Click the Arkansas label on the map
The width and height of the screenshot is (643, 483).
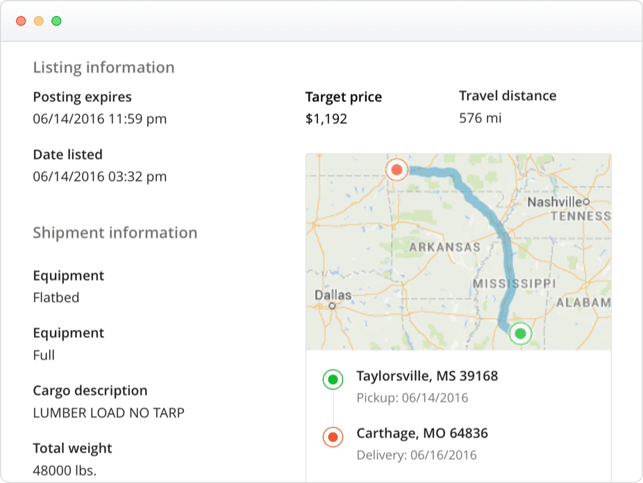point(444,247)
